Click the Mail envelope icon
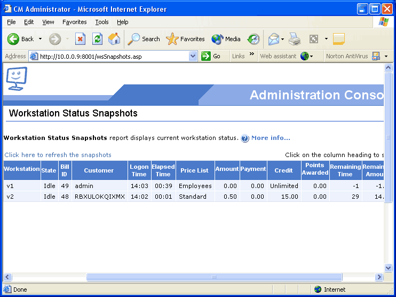This screenshot has width=396, height=297. pyautogui.click(x=274, y=39)
